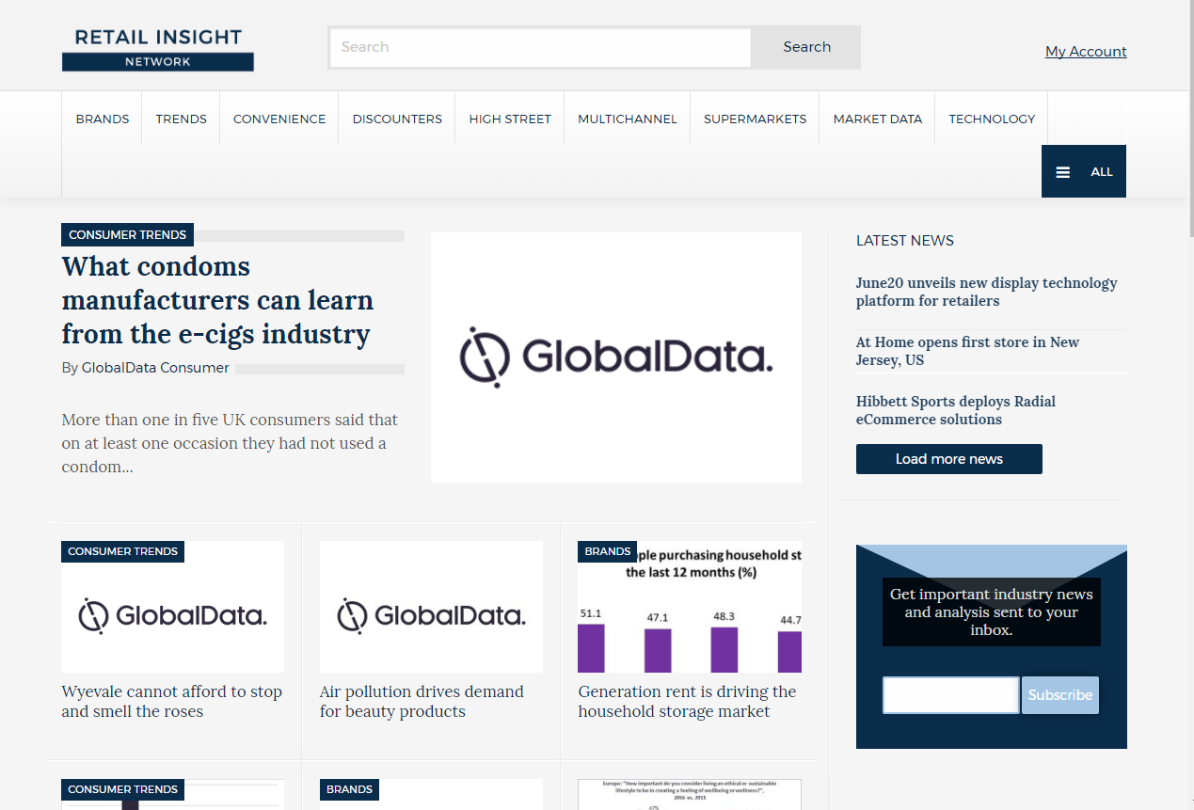Click the Wyevale article GlobalData thumbnail
This screenshot has width=1194, height=810.
[172, 607]
